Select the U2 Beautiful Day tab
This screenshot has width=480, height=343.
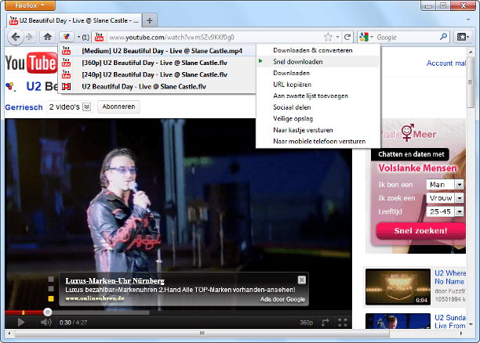point(74,20)
